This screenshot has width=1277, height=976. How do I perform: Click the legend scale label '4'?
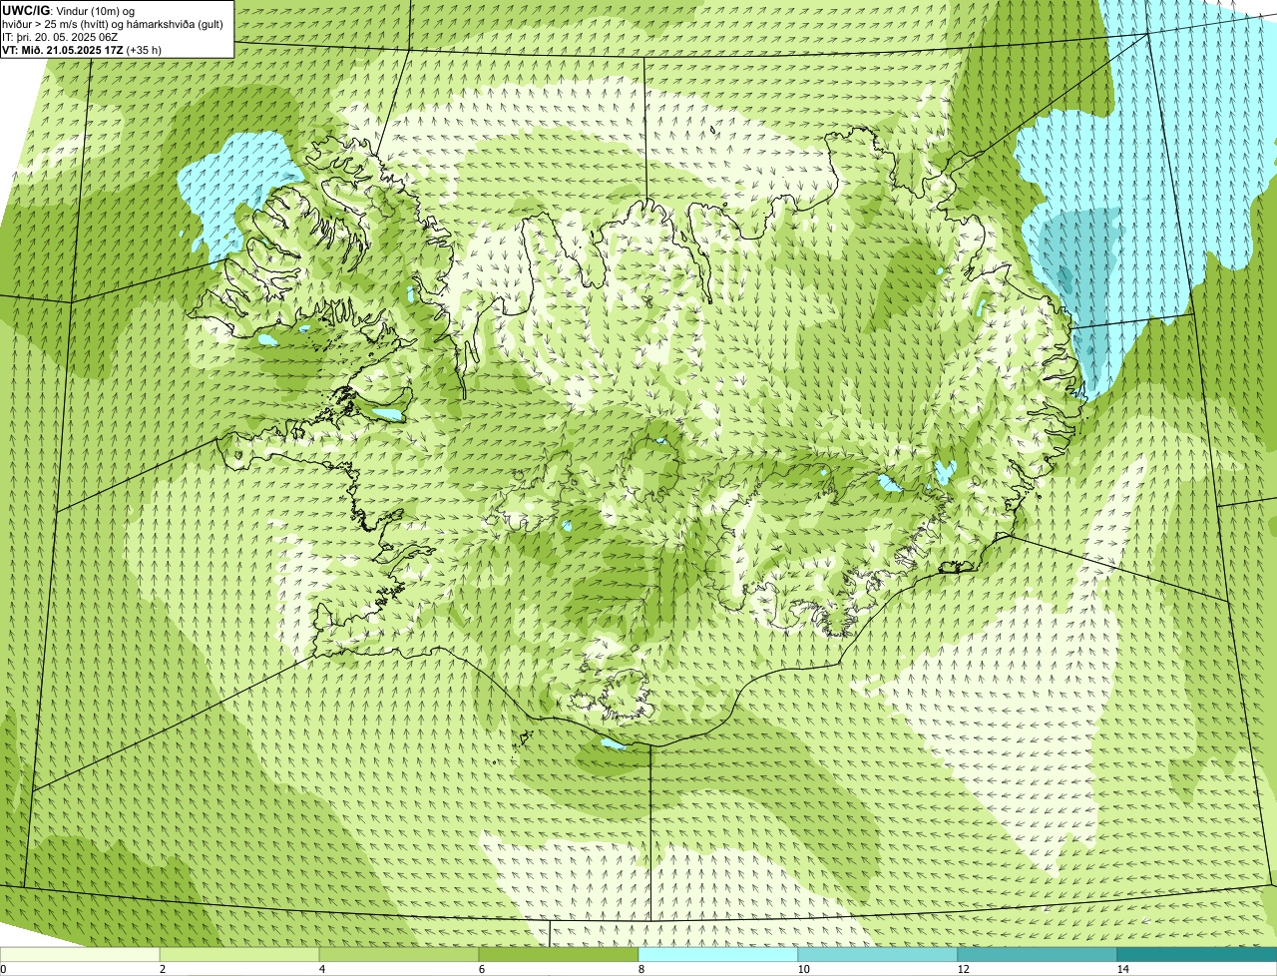click(321, 969)
